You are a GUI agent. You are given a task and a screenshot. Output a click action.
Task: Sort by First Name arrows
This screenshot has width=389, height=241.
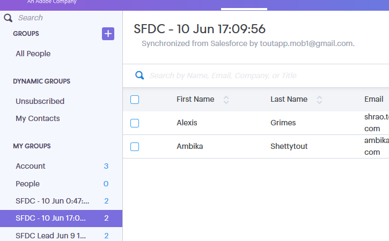point(226,100)
